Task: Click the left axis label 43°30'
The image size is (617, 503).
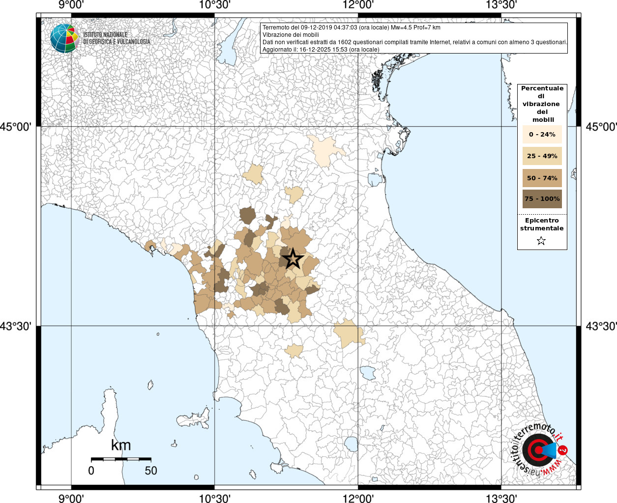Action: click(16, 326)
